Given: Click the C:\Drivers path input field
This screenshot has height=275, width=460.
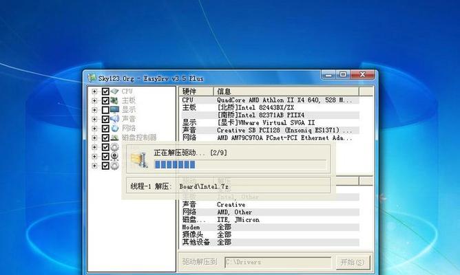Looking at the screenshot, I should [x=278, y=262].
